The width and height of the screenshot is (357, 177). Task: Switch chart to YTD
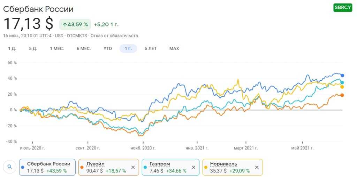click(108, 48)
